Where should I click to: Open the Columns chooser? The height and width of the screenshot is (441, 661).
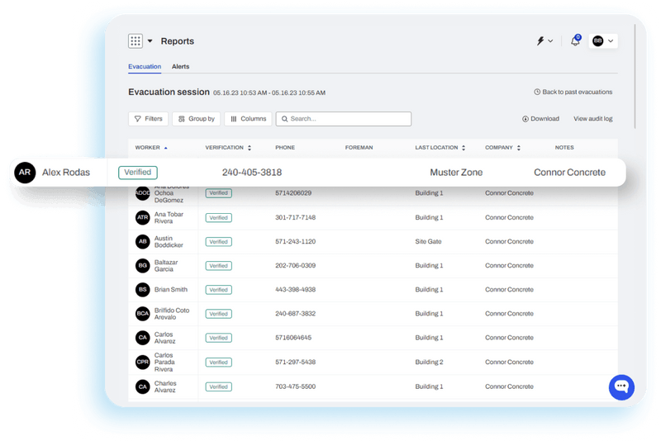(x=249, y=119)
